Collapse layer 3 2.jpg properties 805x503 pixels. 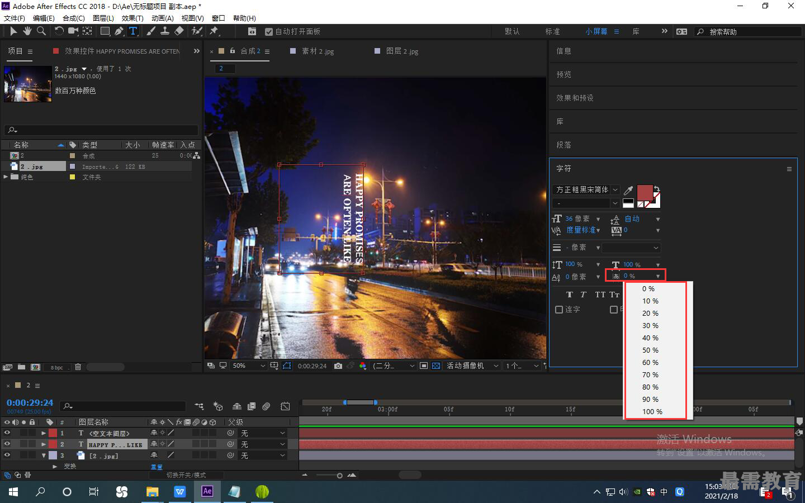click(x=44, y=455)
